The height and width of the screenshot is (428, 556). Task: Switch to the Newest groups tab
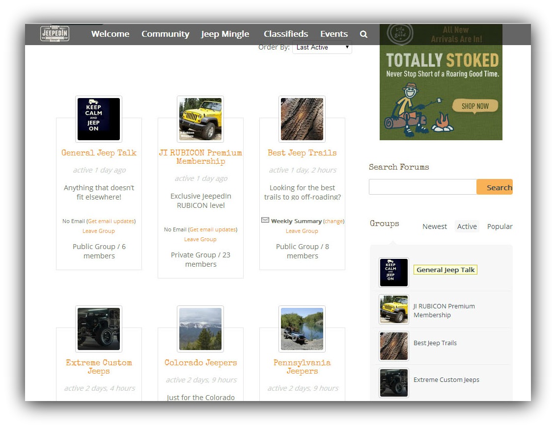(x=434, y=226)
